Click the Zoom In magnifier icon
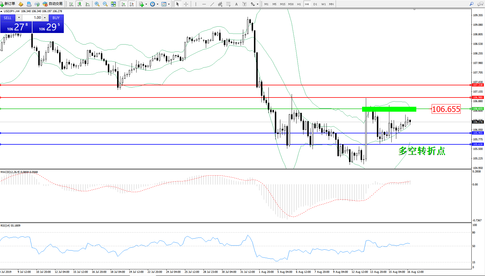 (97, 4)
